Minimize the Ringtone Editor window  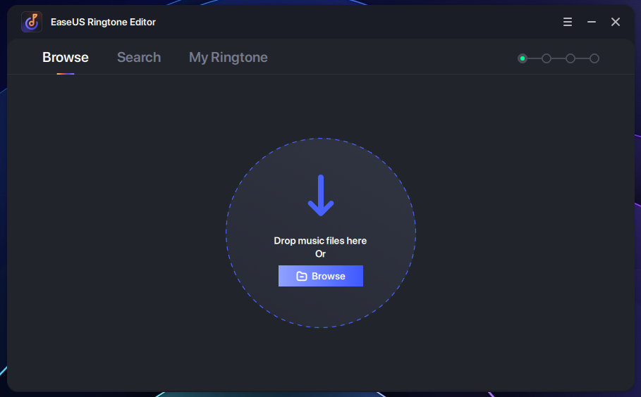click(592, 22)
